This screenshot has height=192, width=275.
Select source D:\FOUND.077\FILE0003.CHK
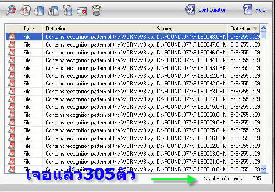point(191,154)
